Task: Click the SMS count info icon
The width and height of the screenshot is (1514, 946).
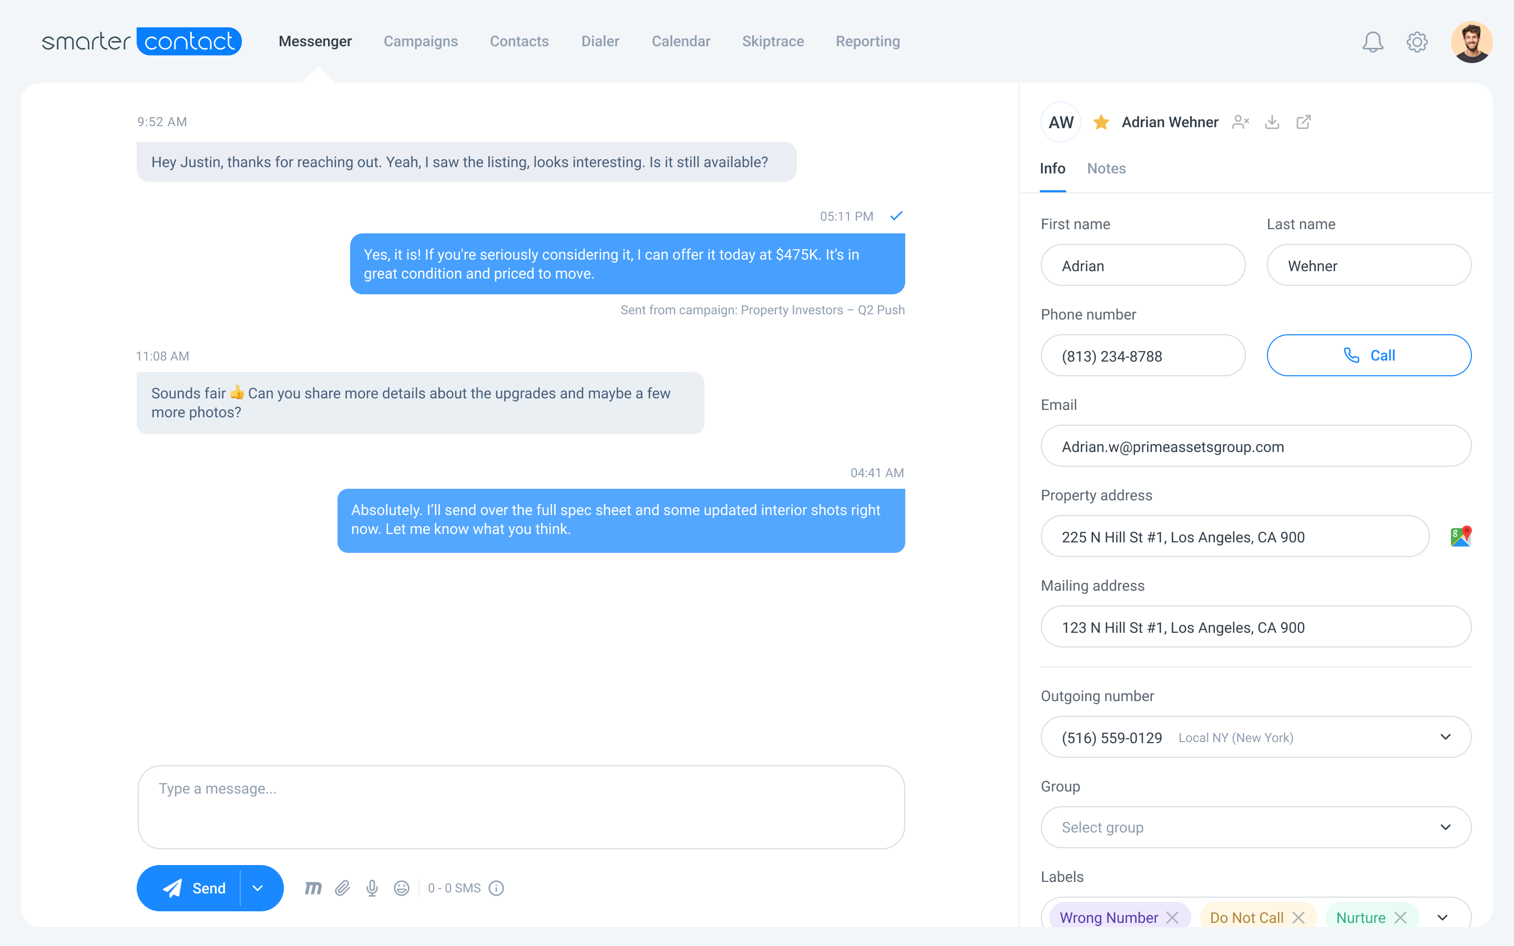Action: pos(496,888)
